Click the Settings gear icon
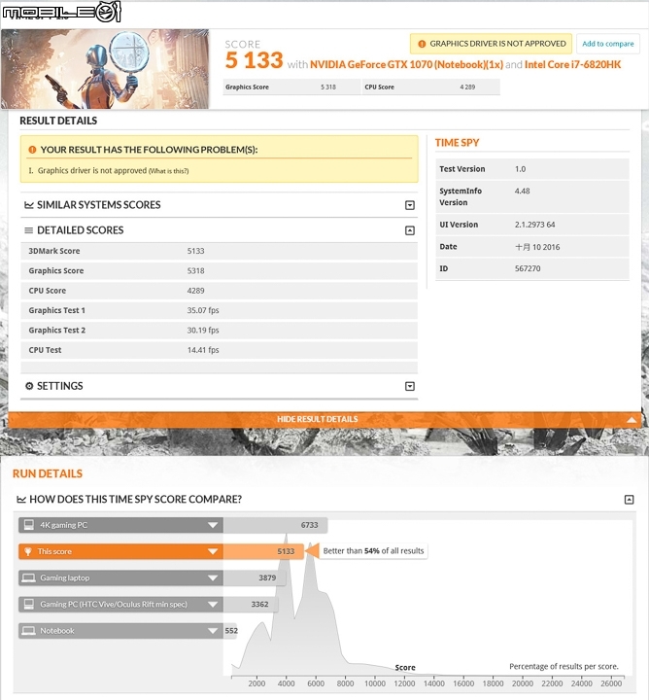This screenshot has height=700, width=649. 29,386
